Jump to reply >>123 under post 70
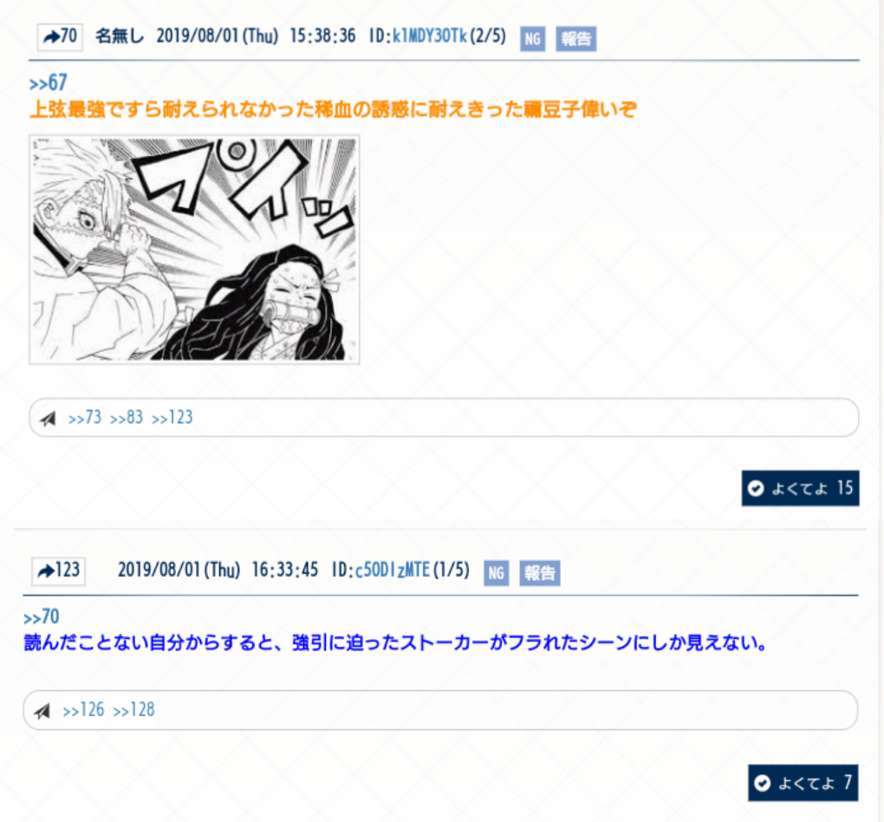Viewport: 884px width, 822px height. coord(172,417)
